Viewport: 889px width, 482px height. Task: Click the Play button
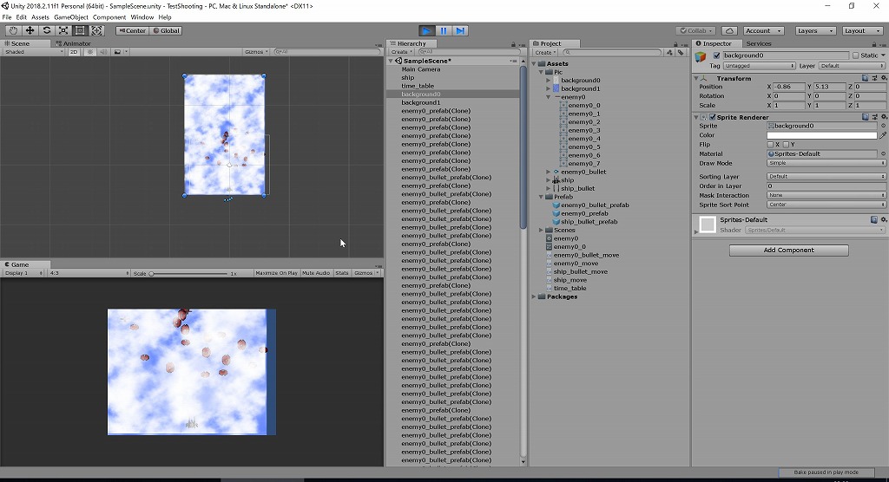pyautogui.click(x=427, y=30)
